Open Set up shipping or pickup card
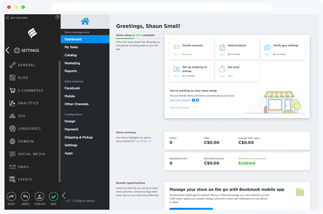Screen dimensions: 323x214 coord(192,71)
